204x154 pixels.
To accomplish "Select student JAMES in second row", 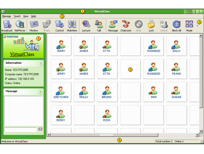I will 84,69.
